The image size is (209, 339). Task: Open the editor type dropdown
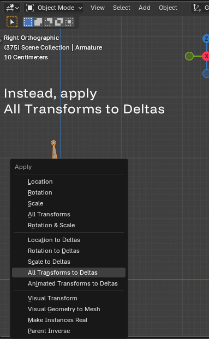point(12,8)
